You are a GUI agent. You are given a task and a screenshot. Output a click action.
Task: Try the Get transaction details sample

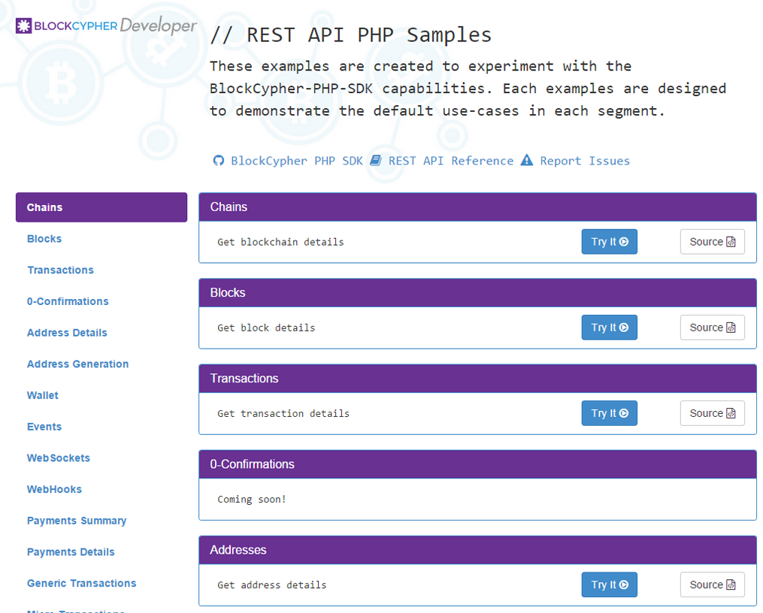(609, 413)
